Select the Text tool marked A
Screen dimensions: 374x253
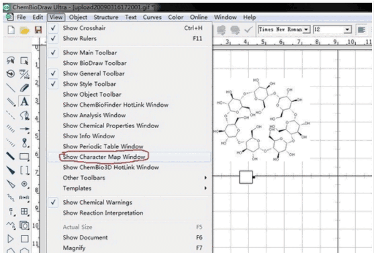coord(24,101)
